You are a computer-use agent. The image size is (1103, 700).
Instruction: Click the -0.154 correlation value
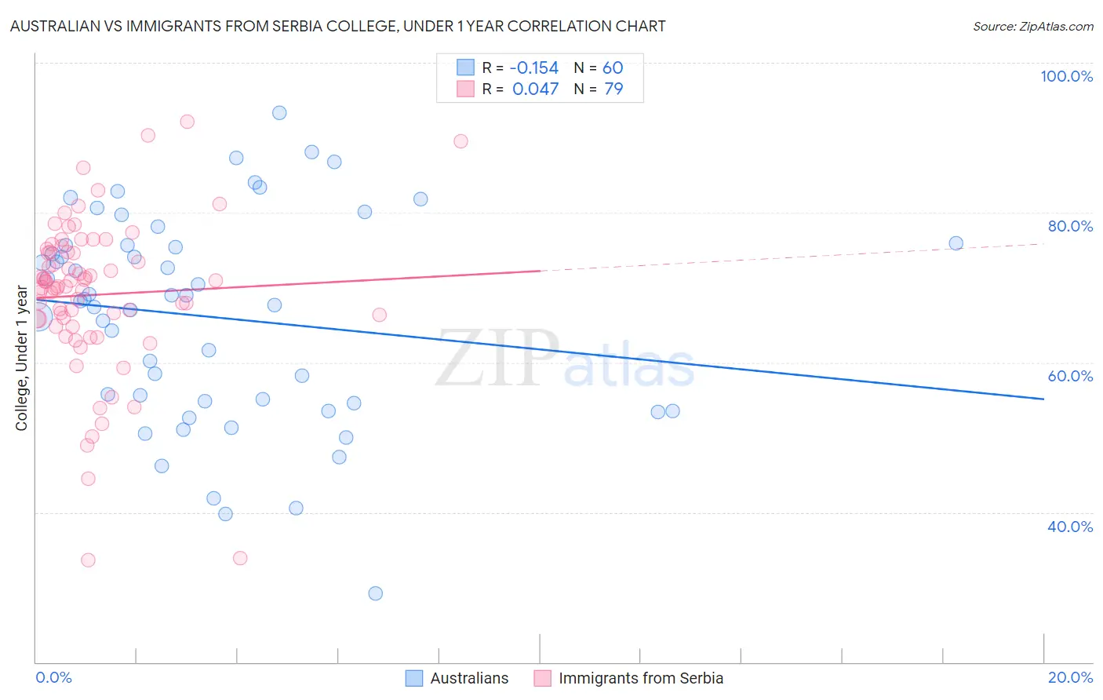(533, 67)
